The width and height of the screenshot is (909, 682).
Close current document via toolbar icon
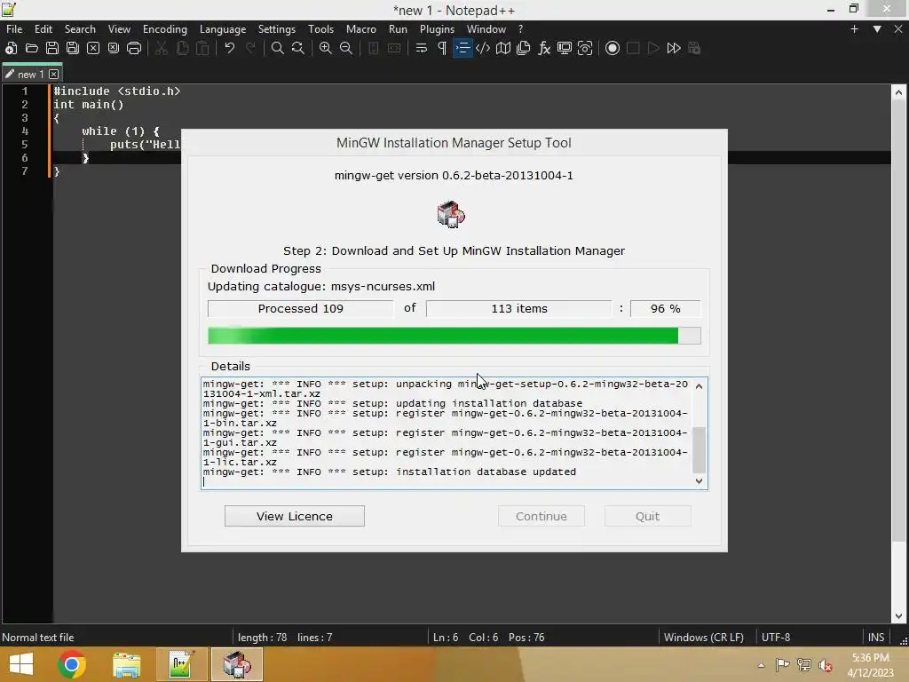coord(92,48)
